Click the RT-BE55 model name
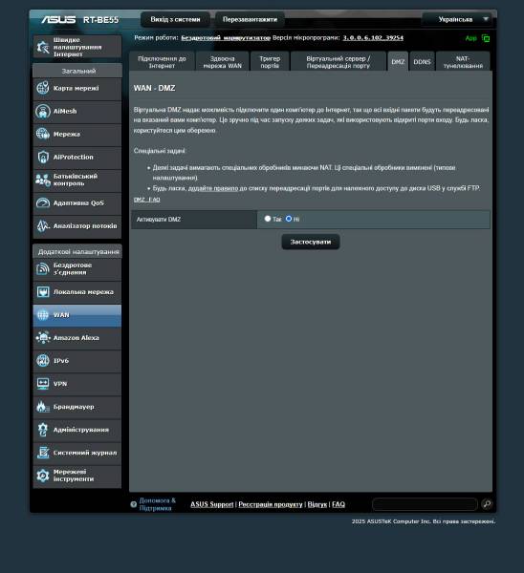The height and width of the screenshot is (573, 524). pos(101,20)
